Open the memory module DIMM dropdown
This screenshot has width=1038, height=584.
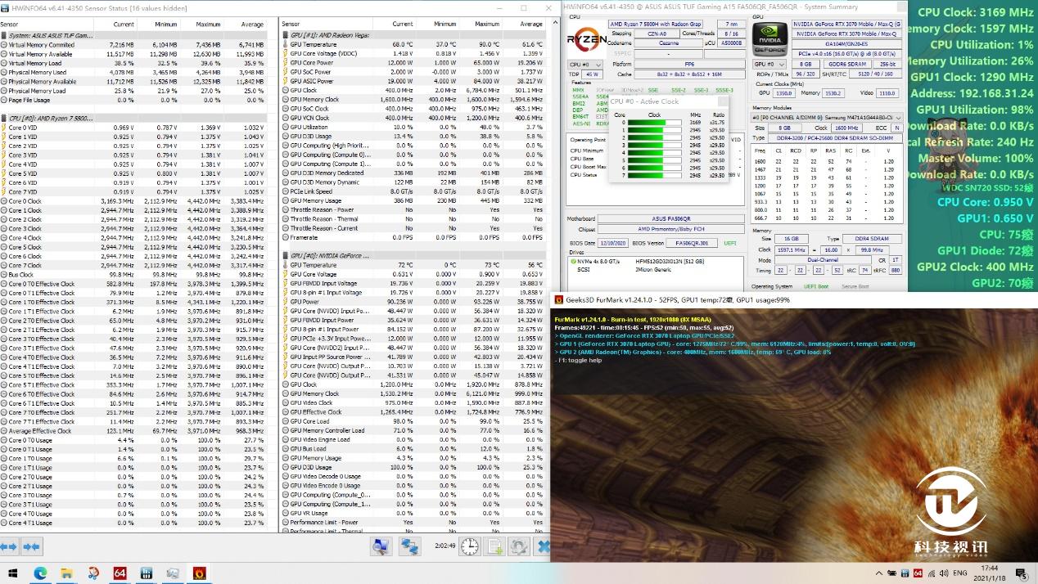pyautogui.click(x=827, y=118)
